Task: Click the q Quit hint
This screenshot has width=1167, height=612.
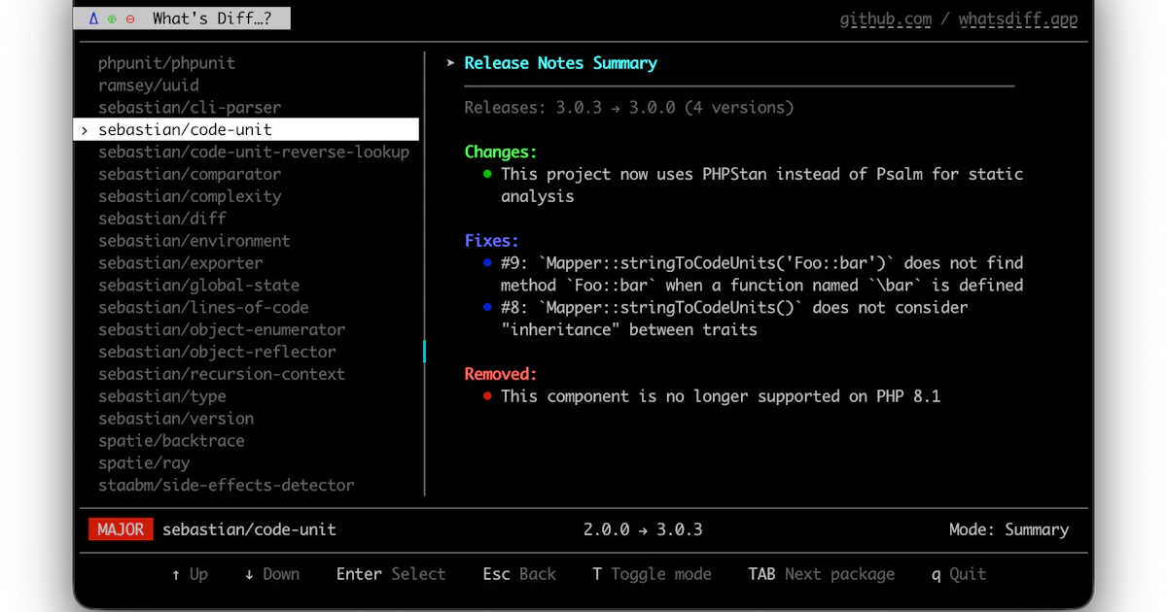Action: point(959,574)
